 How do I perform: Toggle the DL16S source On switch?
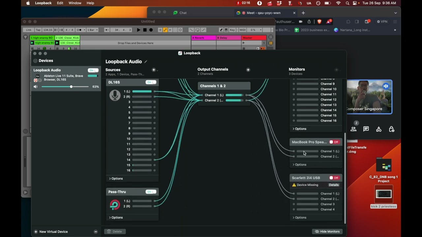[151, 82]
